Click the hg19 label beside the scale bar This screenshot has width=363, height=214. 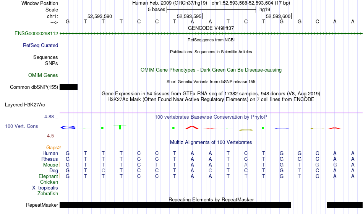tap(265, 10)
